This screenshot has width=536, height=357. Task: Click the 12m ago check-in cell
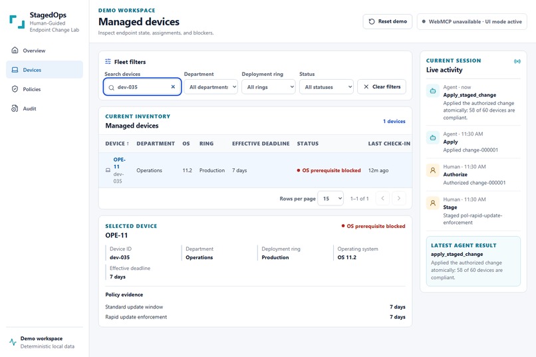378,170
